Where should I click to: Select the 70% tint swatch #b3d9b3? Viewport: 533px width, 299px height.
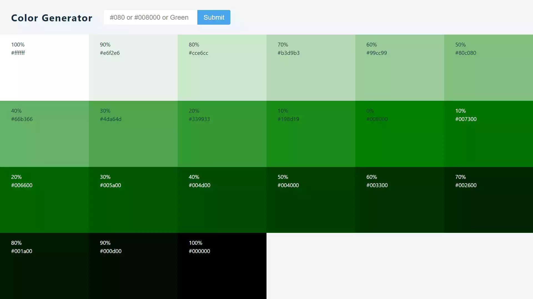click(x=311, y=68)
